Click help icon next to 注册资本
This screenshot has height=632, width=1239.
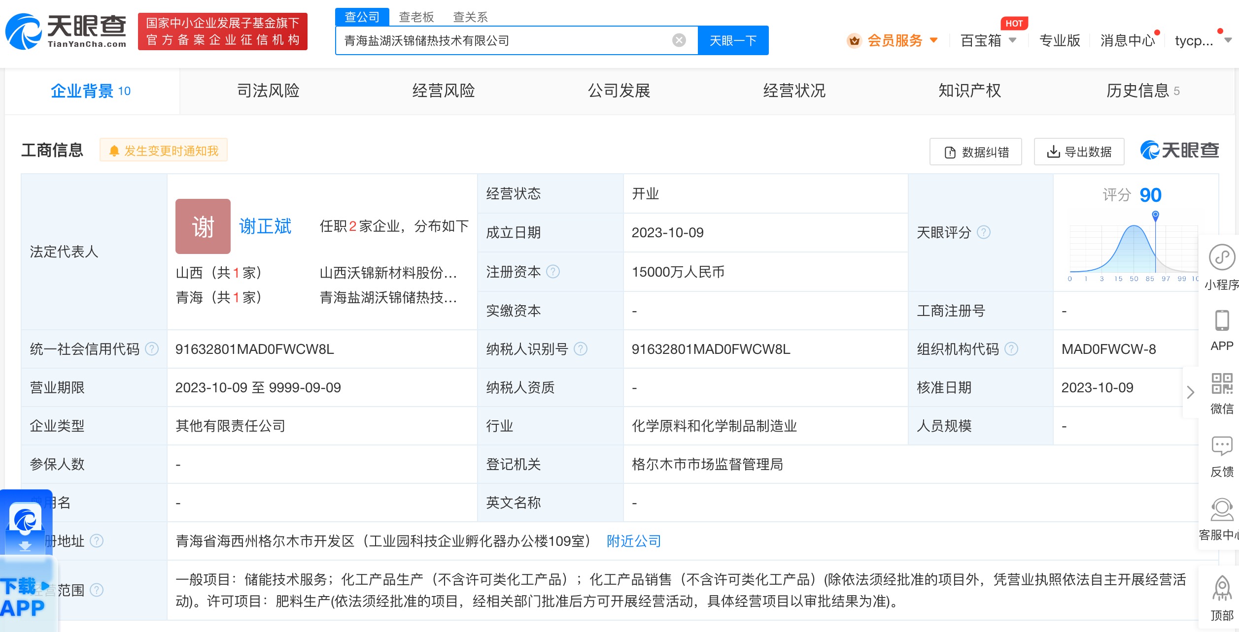[553, 272]
